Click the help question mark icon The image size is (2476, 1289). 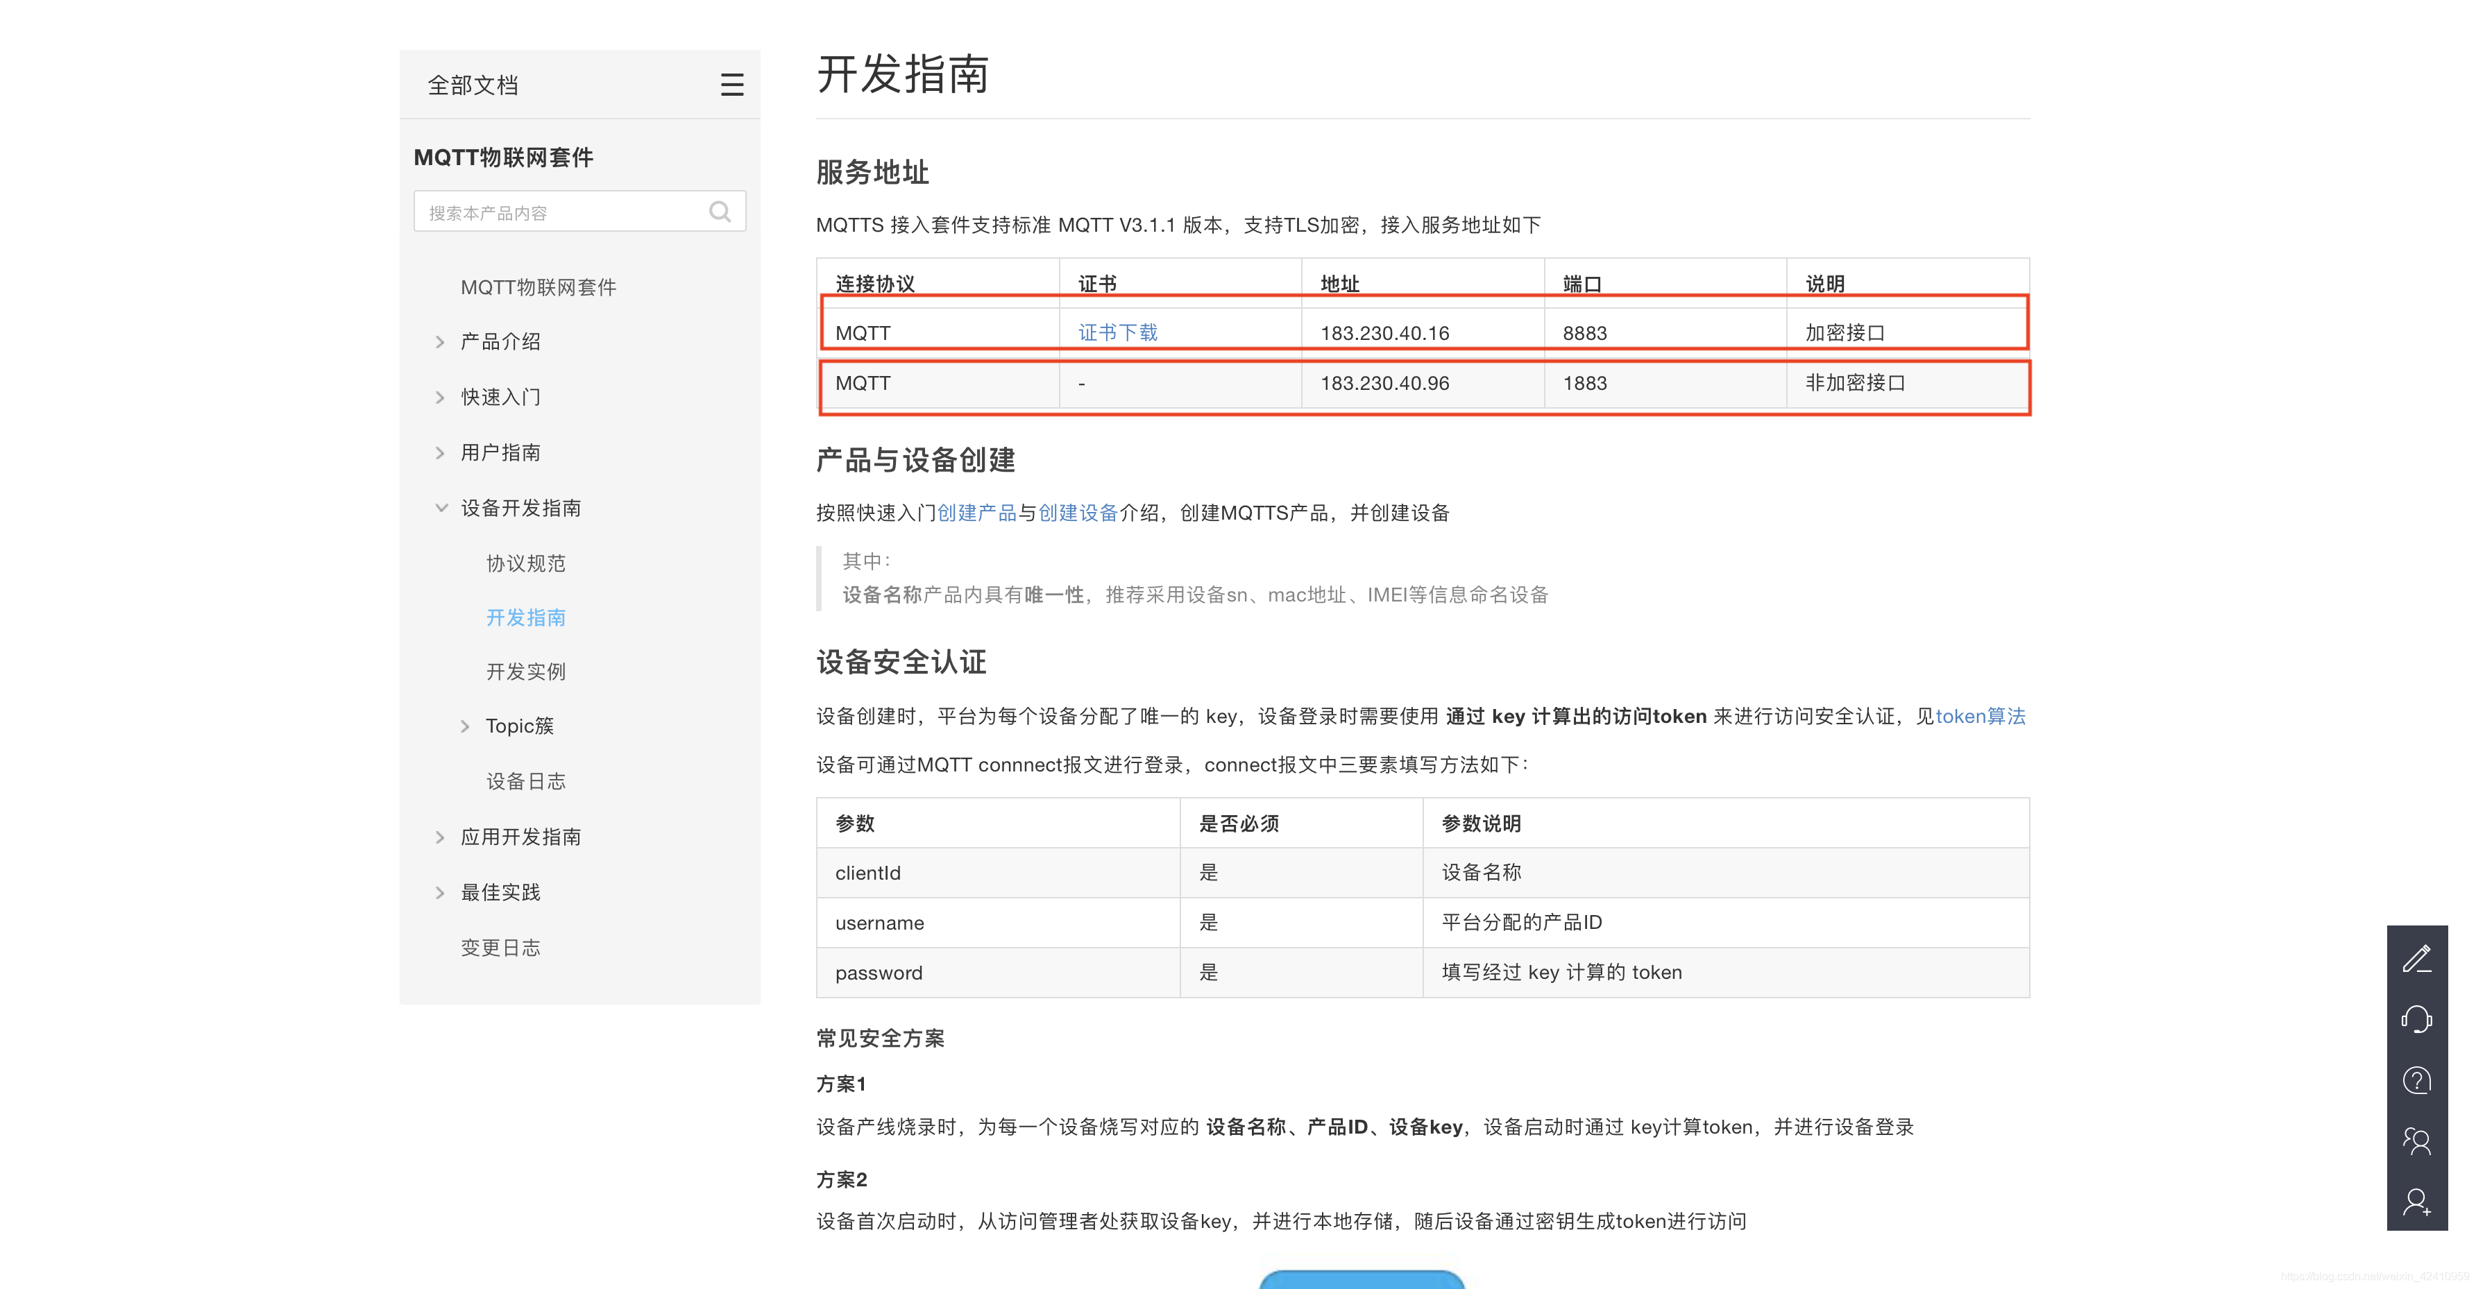pos(2418,1080)
